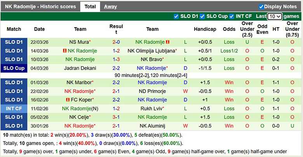
Task: Switch to the Away tab
Action: [x=110, y=7]
